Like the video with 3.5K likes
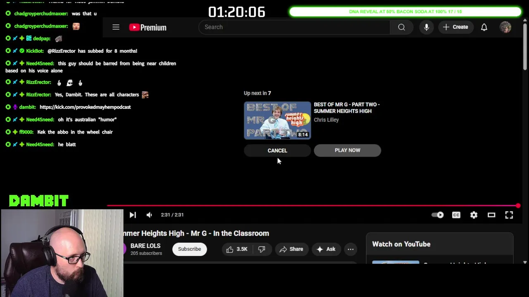 [237, 249]
